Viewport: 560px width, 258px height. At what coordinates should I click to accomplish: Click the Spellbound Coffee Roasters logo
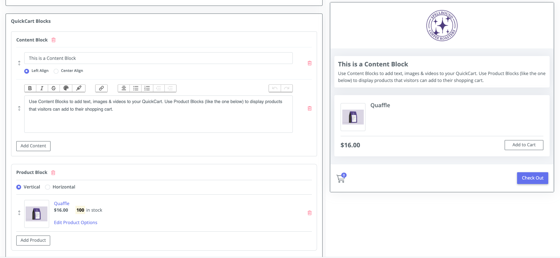[442, 26]
